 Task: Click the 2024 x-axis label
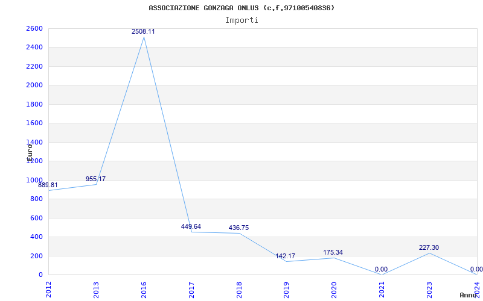coord(477,290)
